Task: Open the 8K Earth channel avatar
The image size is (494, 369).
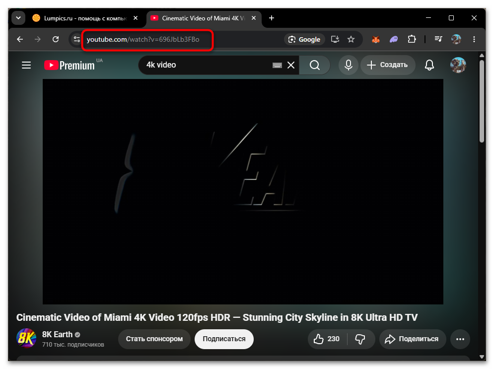Action: [26, 338]
